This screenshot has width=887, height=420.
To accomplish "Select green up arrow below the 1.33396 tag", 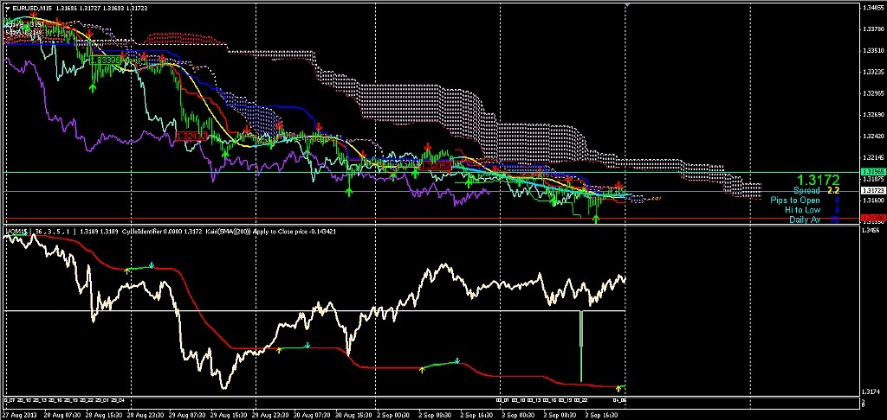I will point(92,87).
